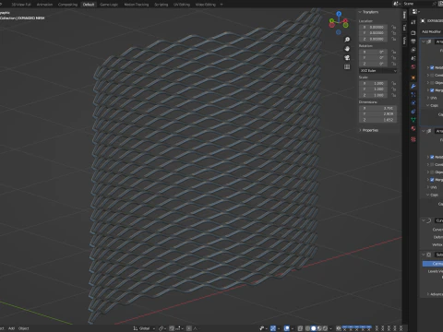Click the Dimensions Y value field
This screenshot has width=443, height=332.
(378, 113)
